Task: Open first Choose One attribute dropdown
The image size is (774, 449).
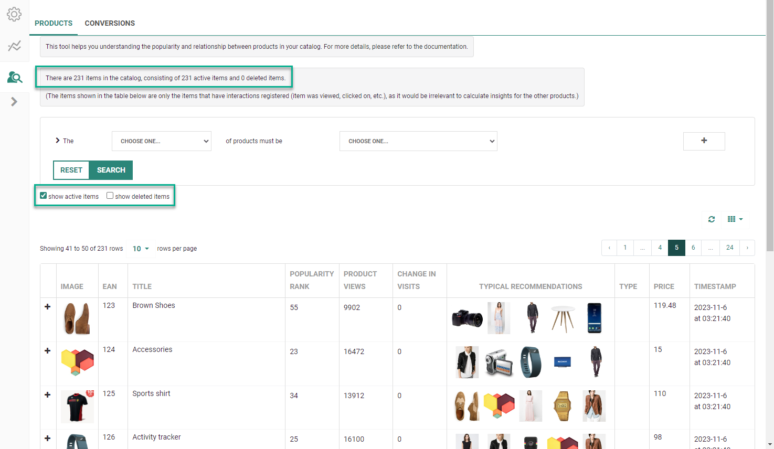Action: 162,141
